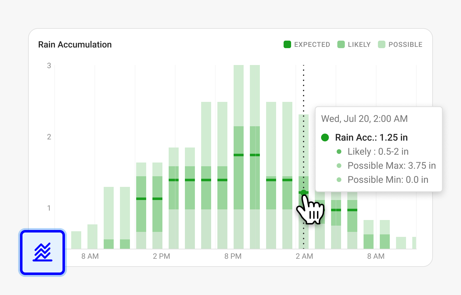Click the tooltip date Wed, Jul 20
461x295 pixels.
tap(346, 119)
